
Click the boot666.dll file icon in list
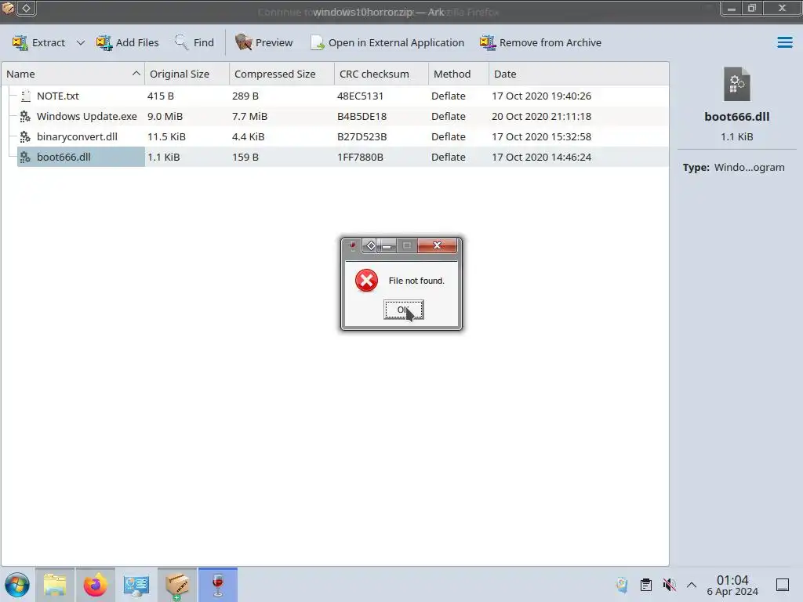point(25,157)
